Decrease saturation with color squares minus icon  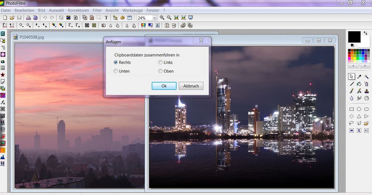coord(54,25)
